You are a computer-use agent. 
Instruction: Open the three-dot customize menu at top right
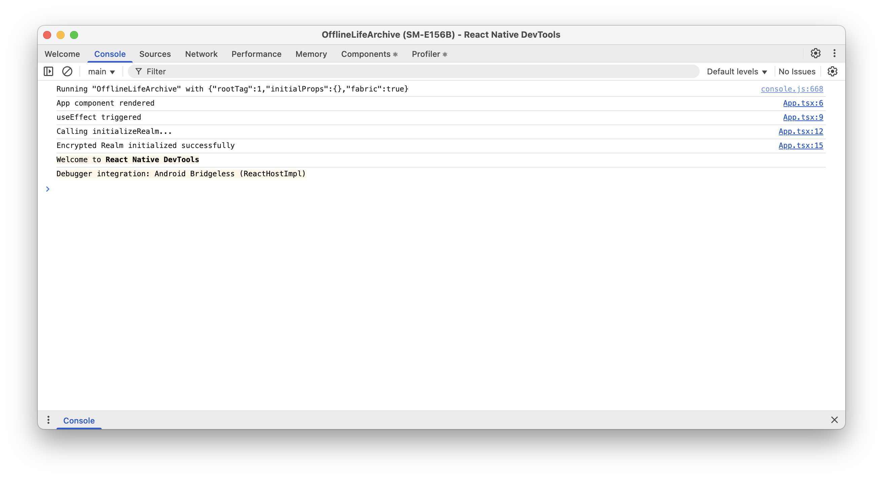834,53
